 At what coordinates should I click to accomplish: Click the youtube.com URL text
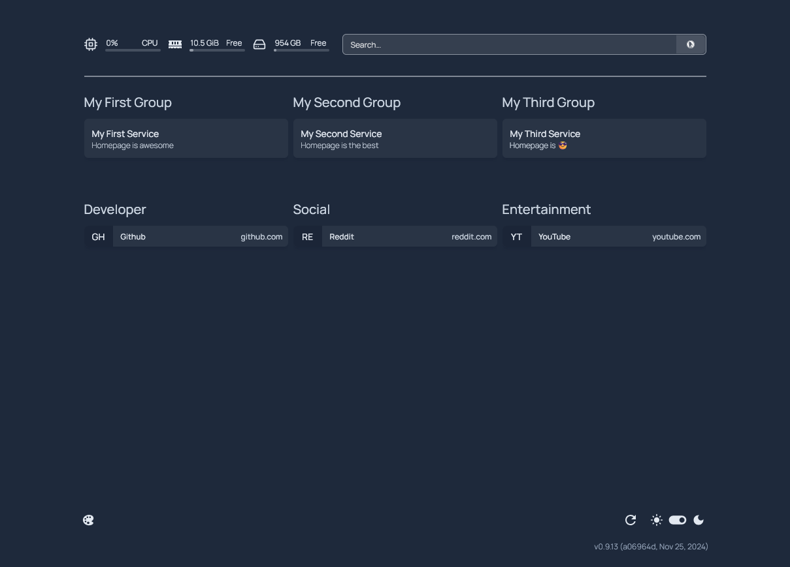pyautogui.click(x=676, y=237)
